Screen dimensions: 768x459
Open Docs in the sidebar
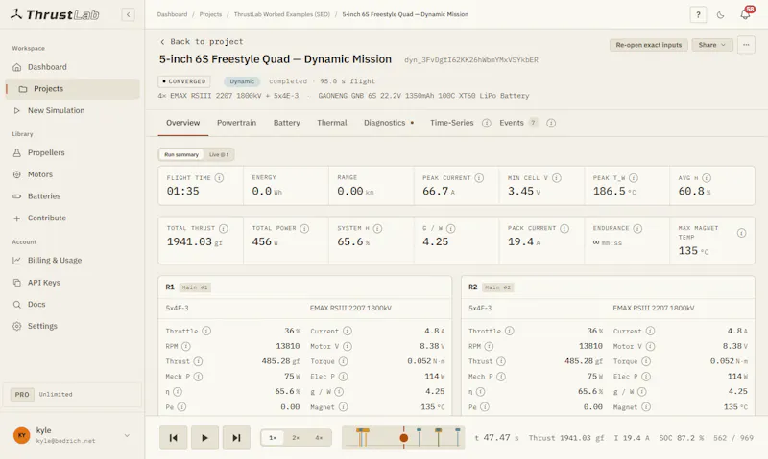(72, 304)
